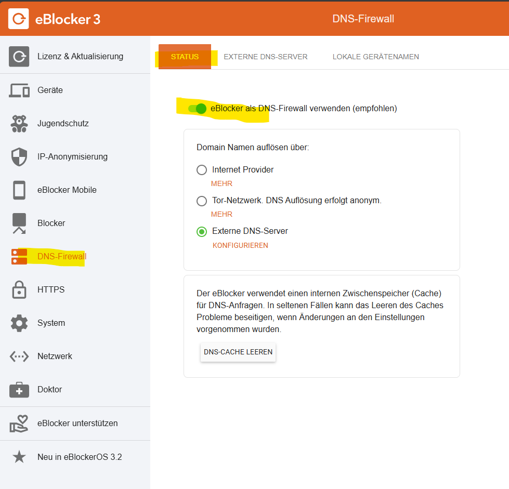Image resolution: width=509 pixels, height=489 pixels.
Task: Switch to the STATUS tab
Action: point(185,57)
